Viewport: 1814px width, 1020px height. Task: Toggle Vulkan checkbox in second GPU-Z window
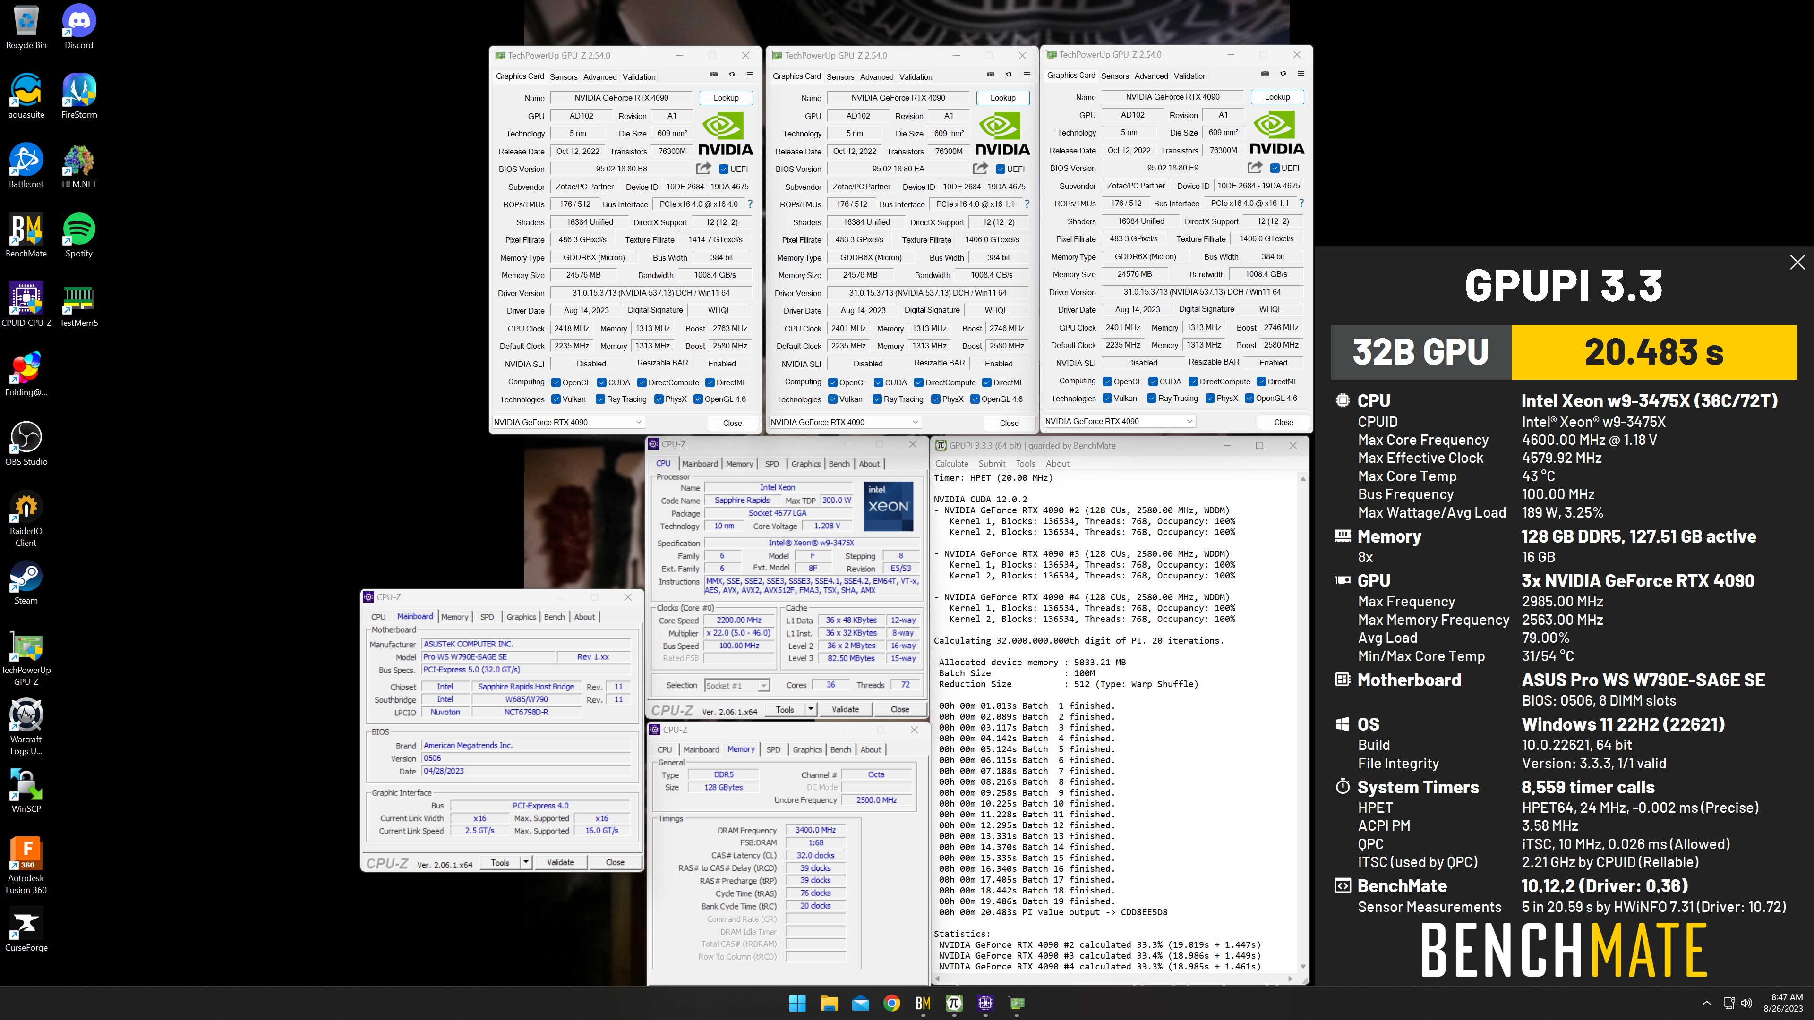(x=833, y=399)
